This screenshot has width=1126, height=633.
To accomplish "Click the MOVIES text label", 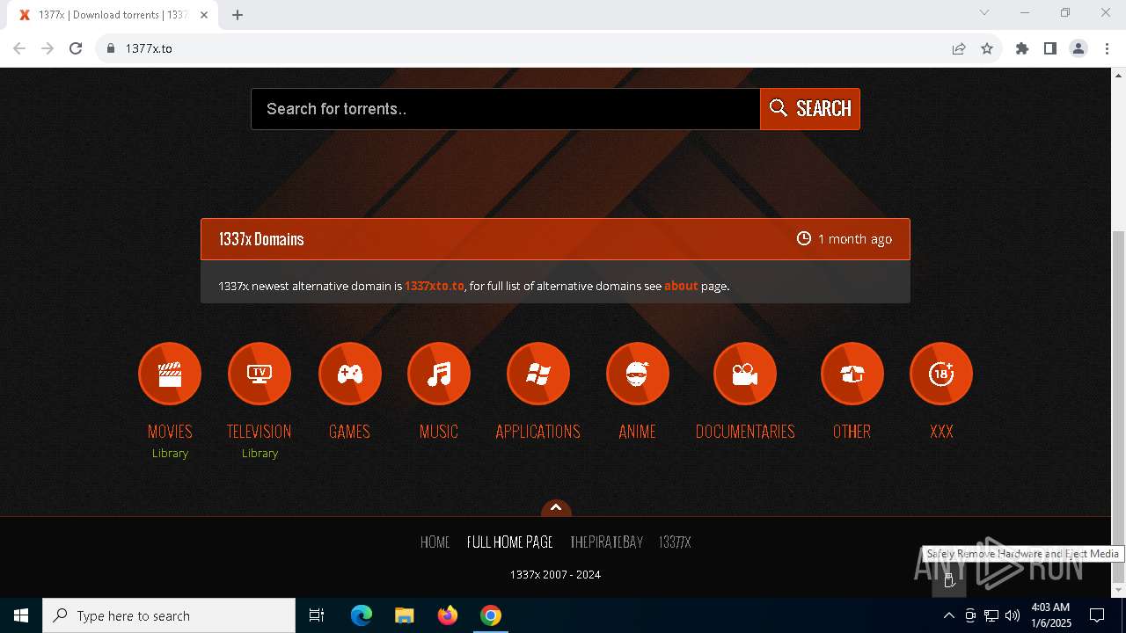I will (x=170, y=432).
